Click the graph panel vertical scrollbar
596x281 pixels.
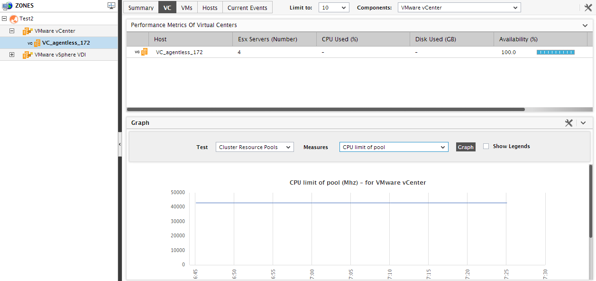point(591,201)
